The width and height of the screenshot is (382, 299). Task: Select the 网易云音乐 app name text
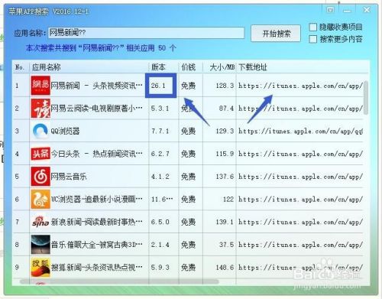[69, 177]
